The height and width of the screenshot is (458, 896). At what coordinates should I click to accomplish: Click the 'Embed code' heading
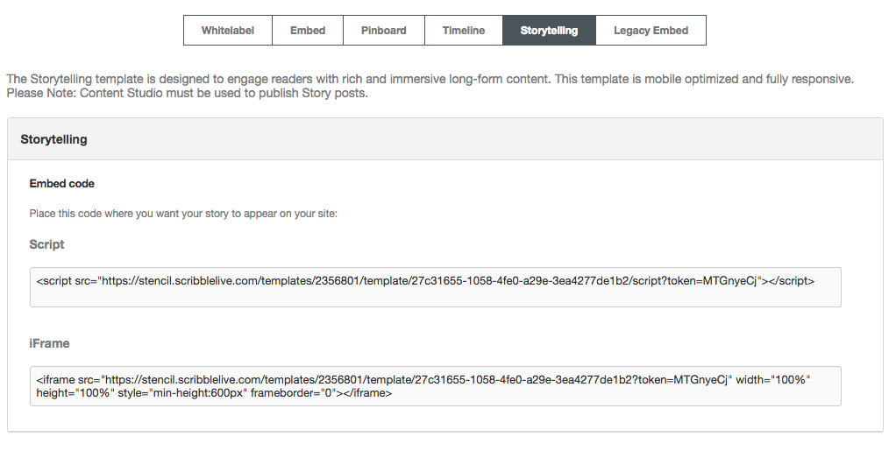click(x=61, y=184)
